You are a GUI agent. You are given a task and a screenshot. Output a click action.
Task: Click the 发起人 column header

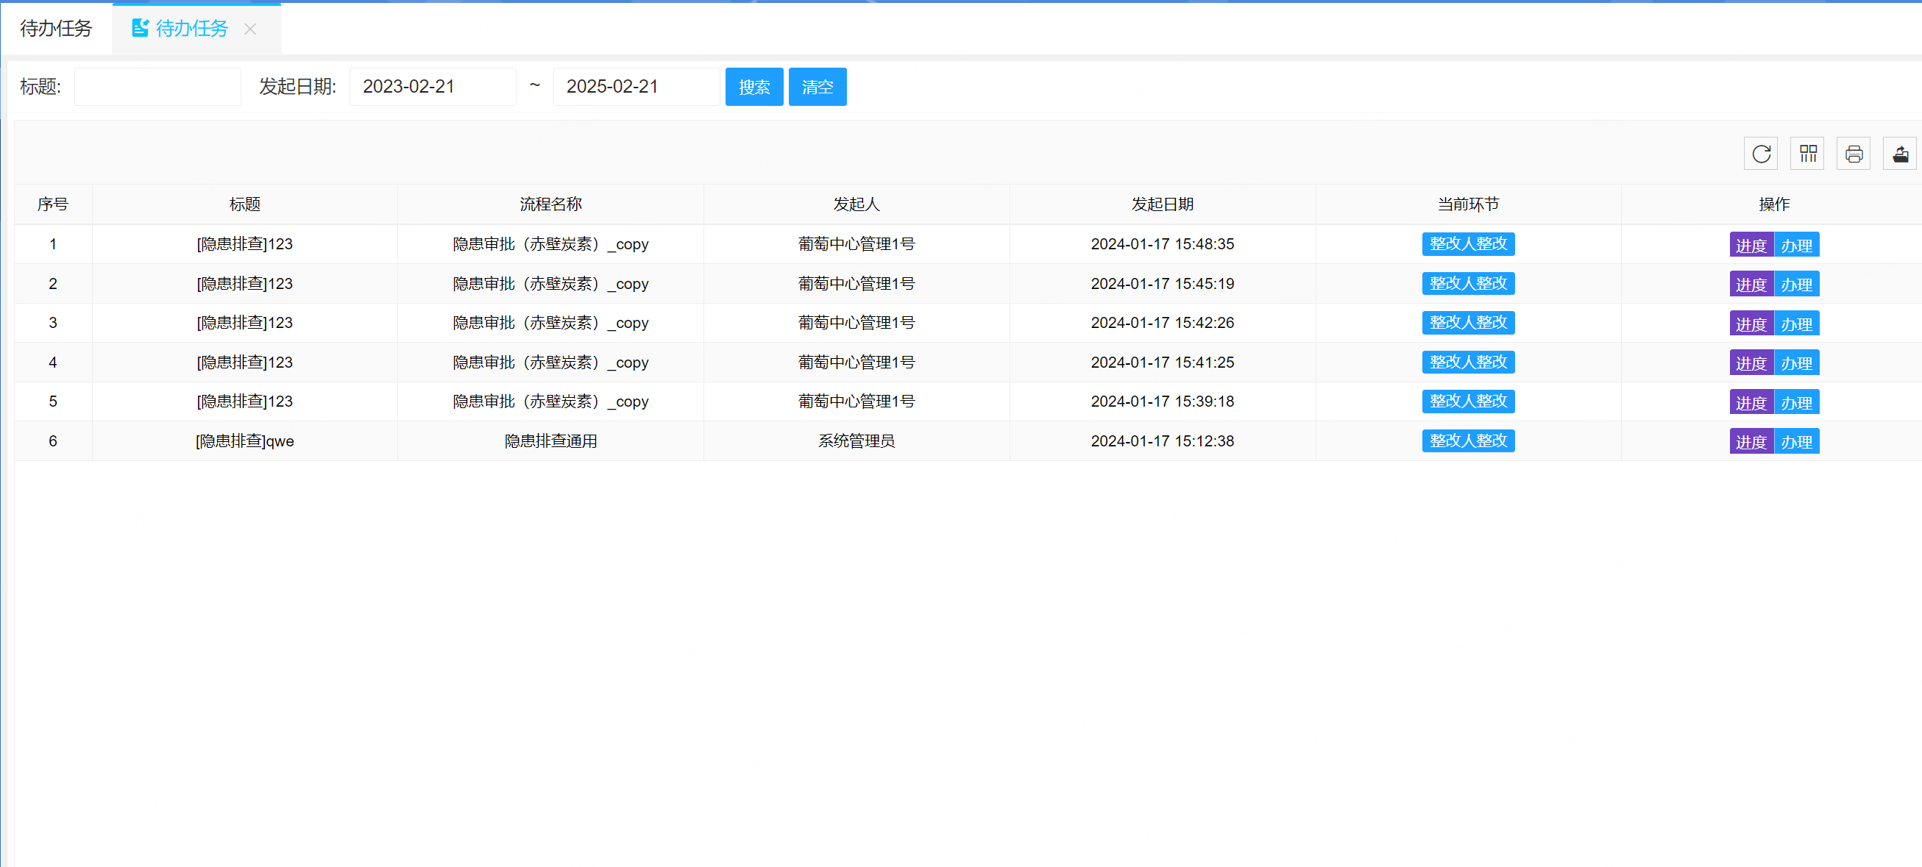[857, 204]
